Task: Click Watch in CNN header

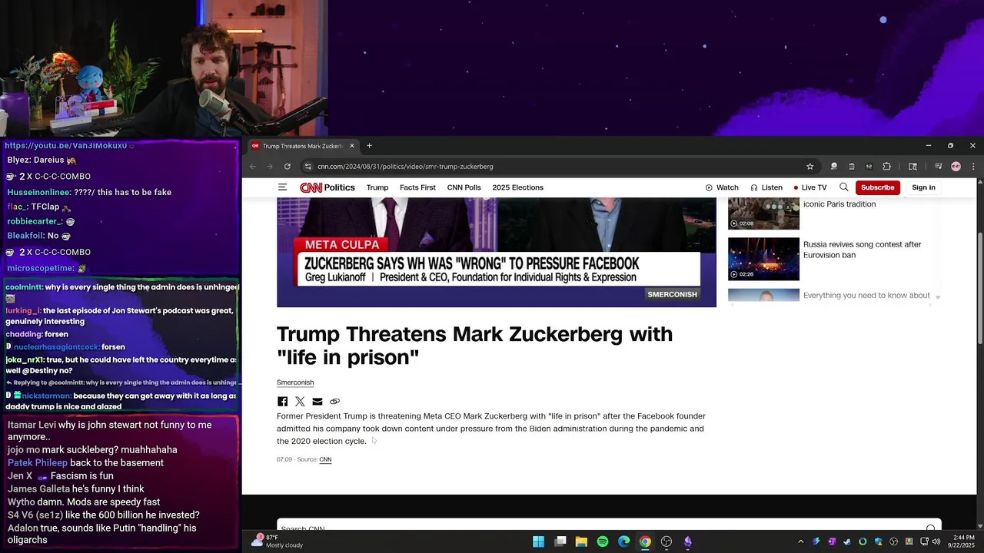Action: tap(722, 187)
